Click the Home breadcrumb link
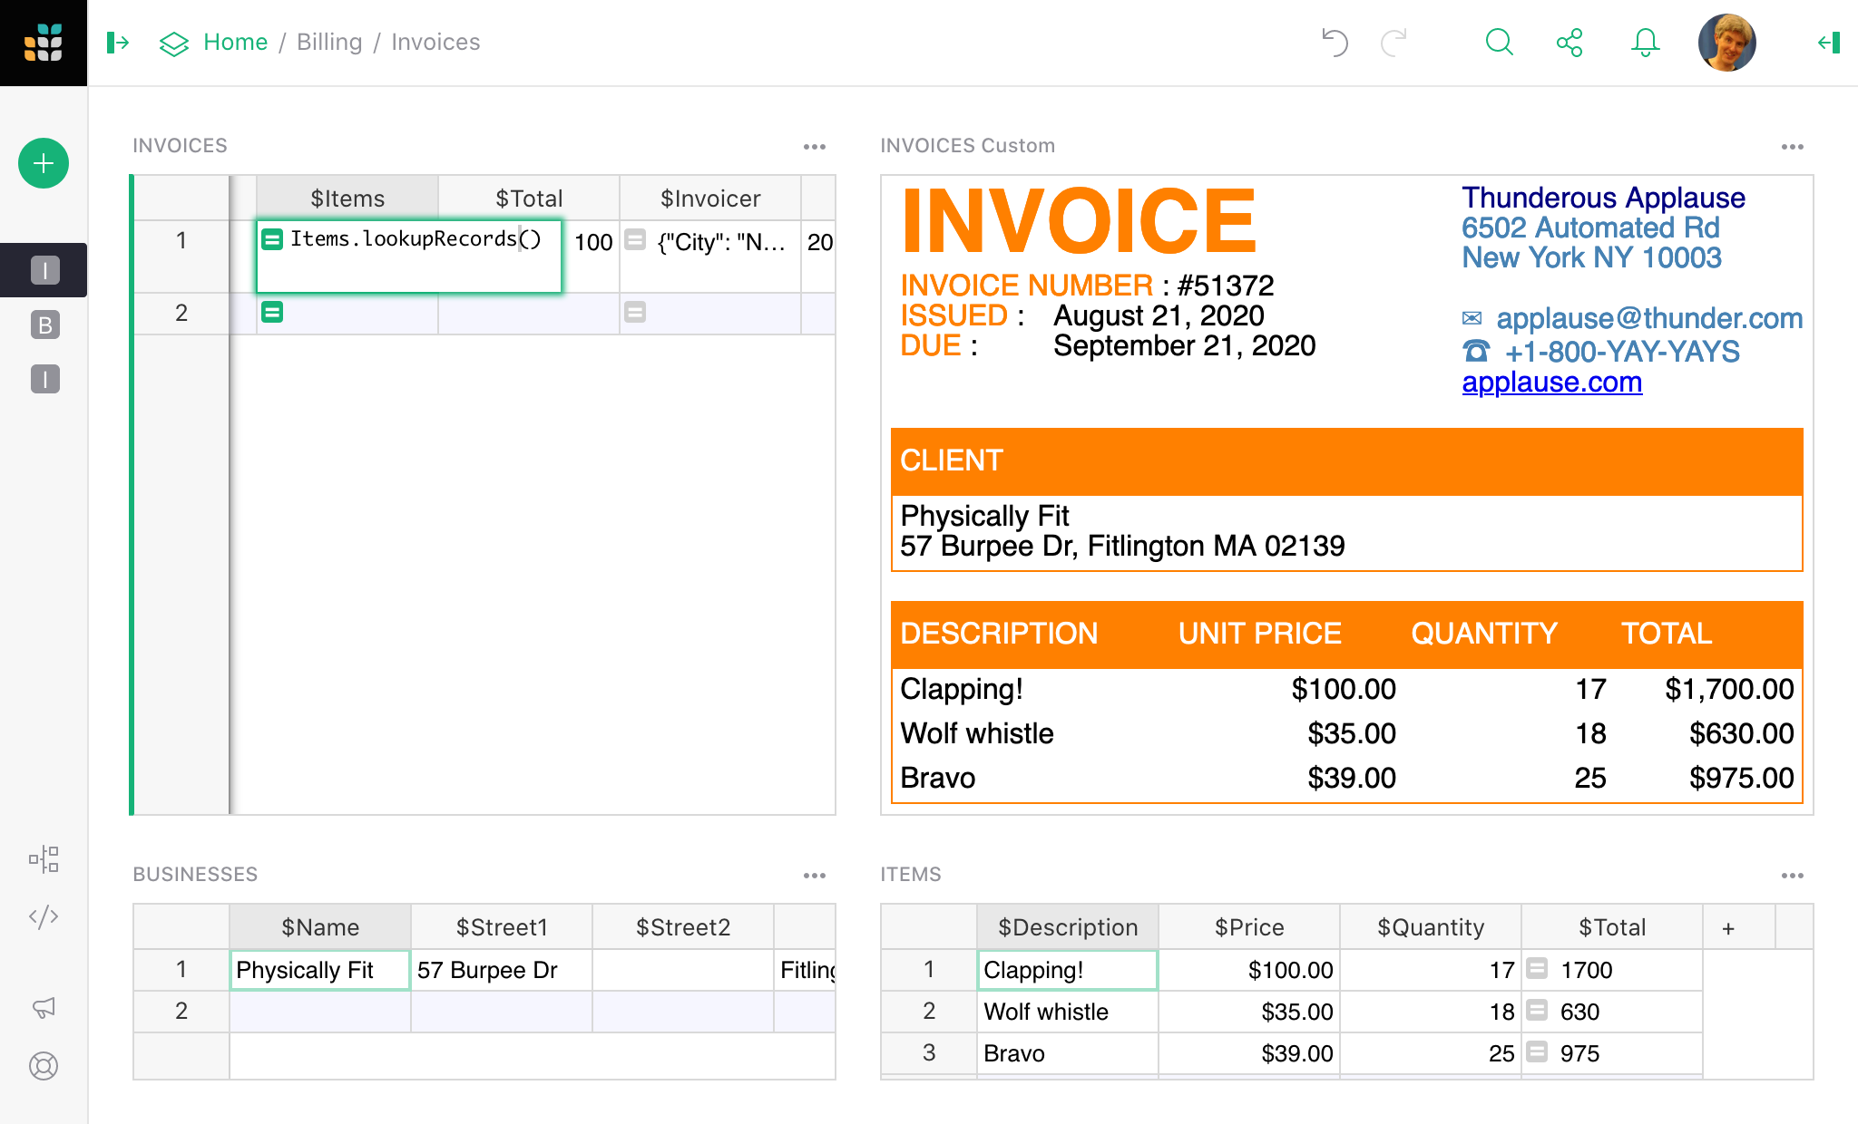This screenshot has width=1858, height=1124. (x=235, y=42)
